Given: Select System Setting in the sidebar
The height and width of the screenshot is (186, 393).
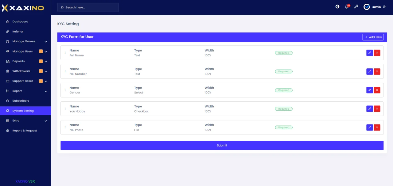Looking at the screenshot, I should point(25,111).
